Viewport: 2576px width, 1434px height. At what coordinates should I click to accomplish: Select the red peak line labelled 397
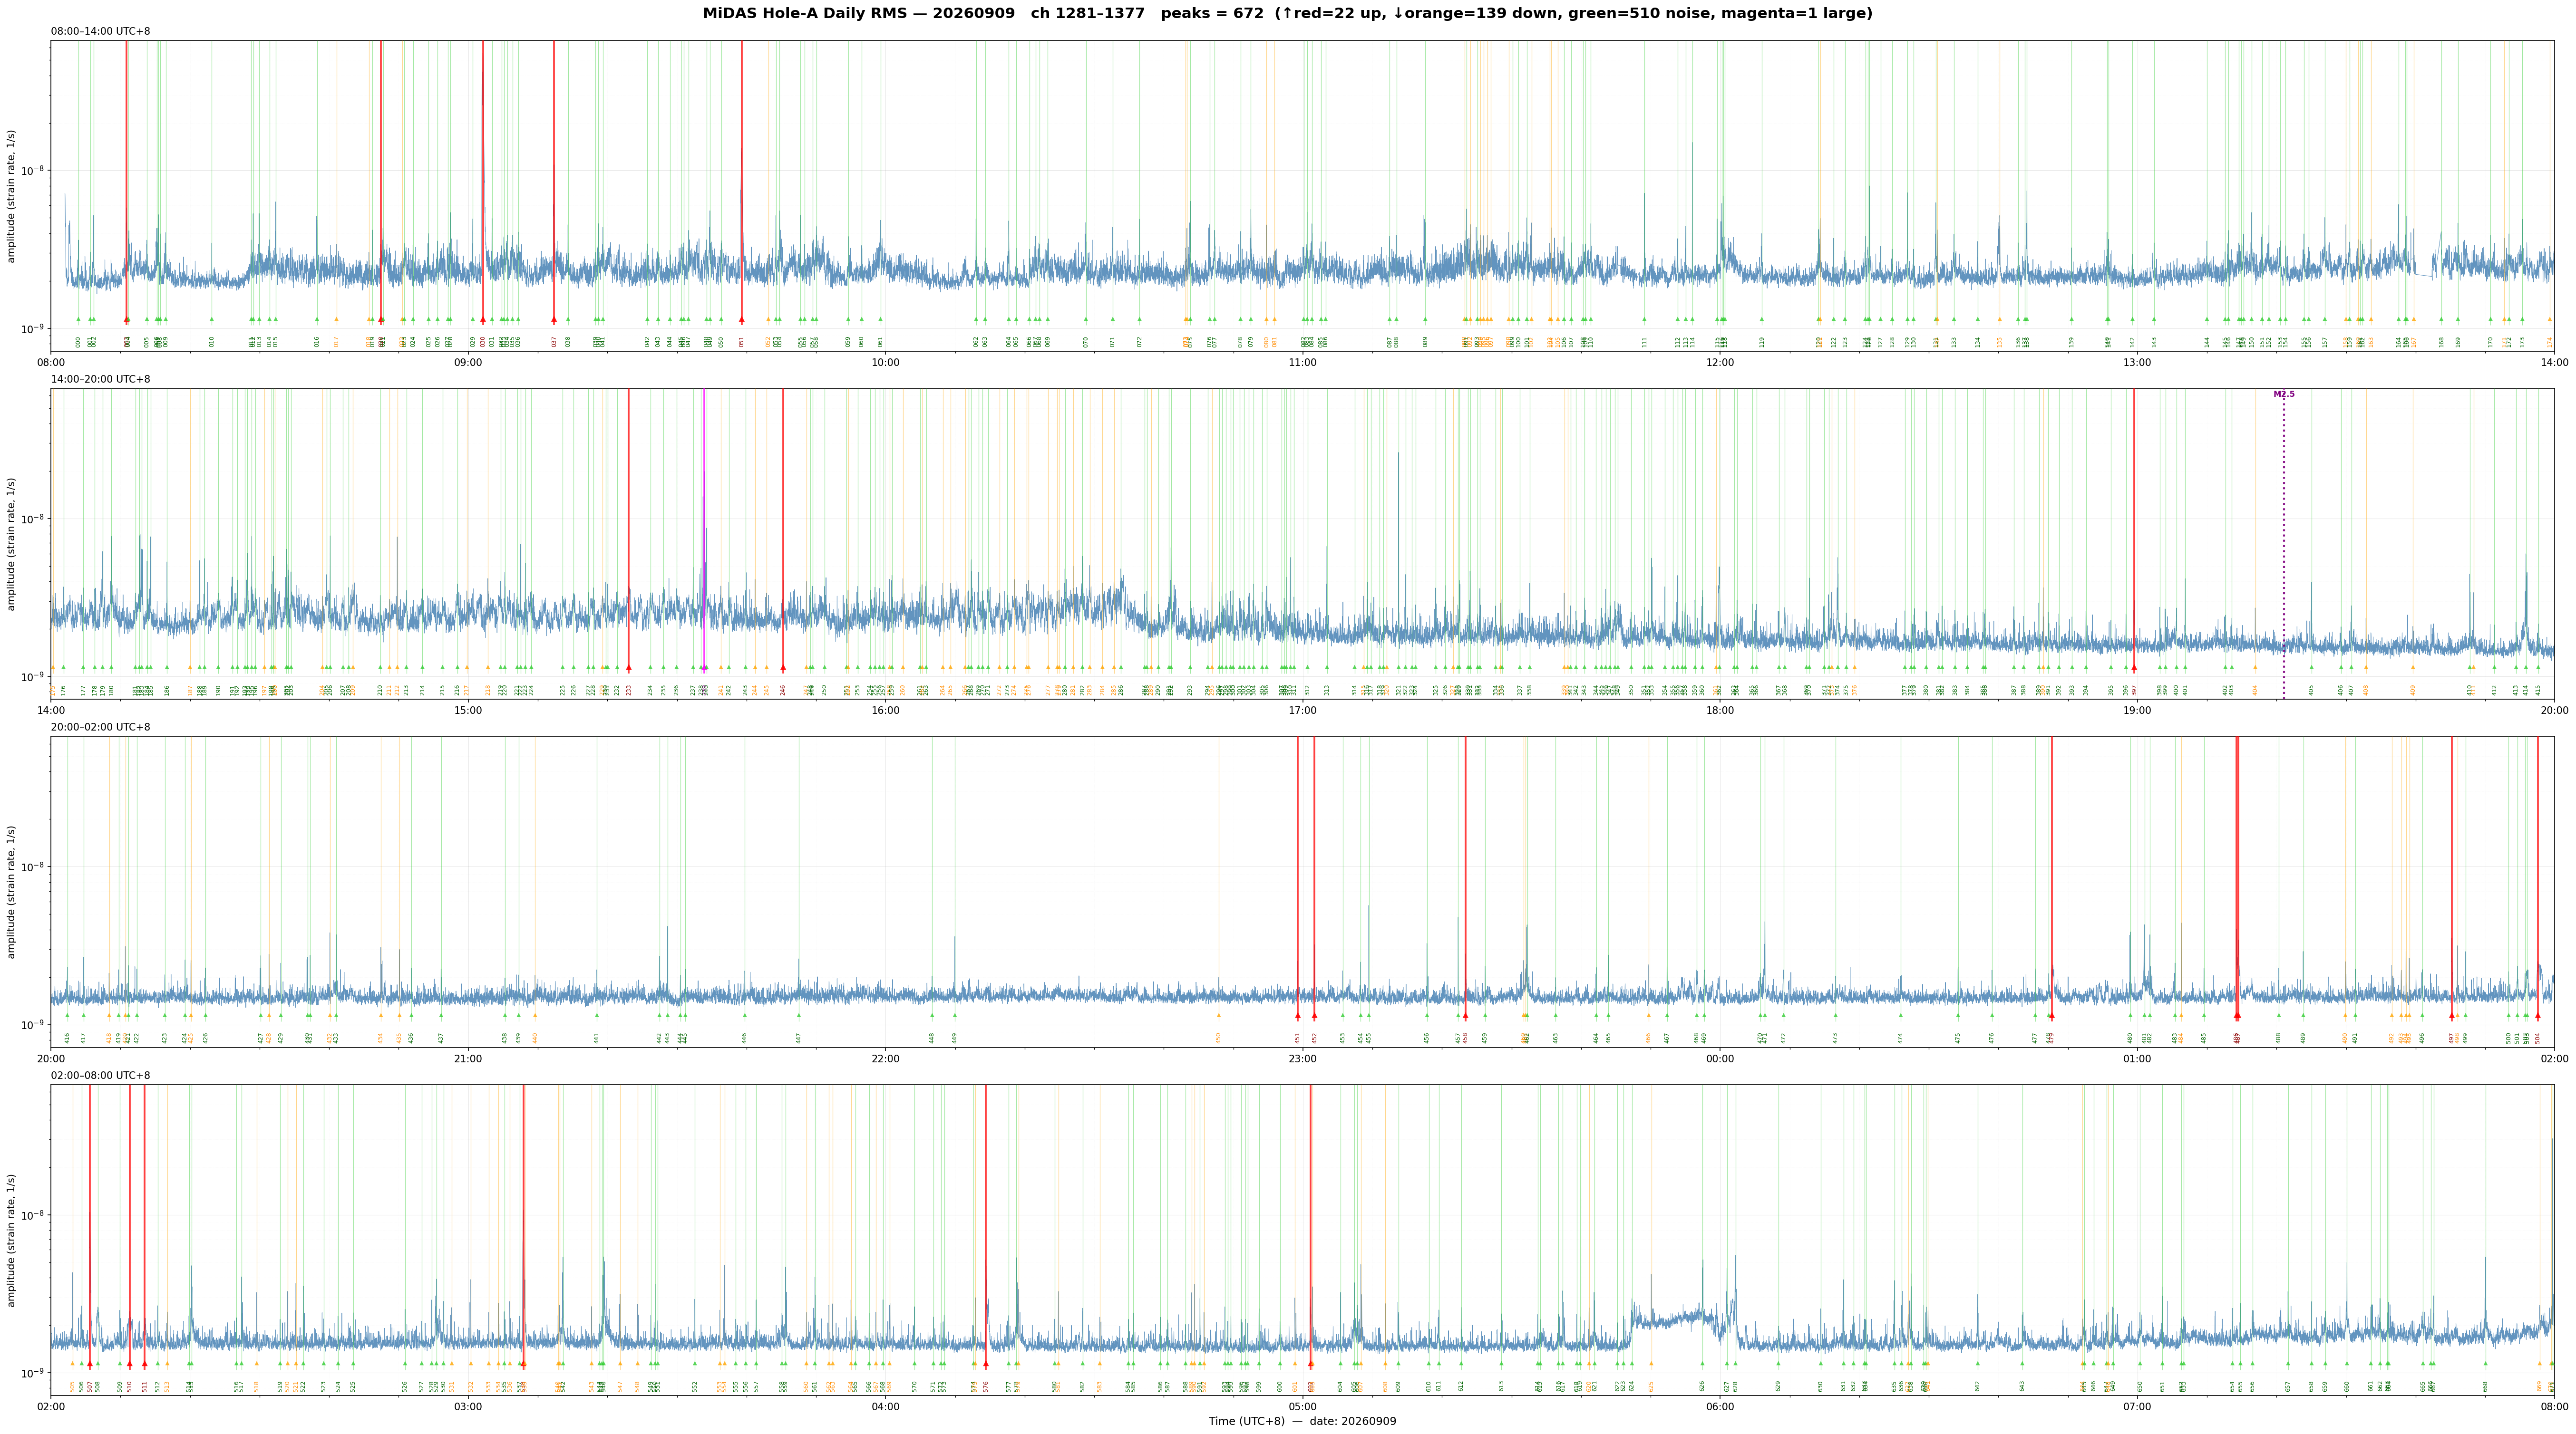click(2134, 529)
